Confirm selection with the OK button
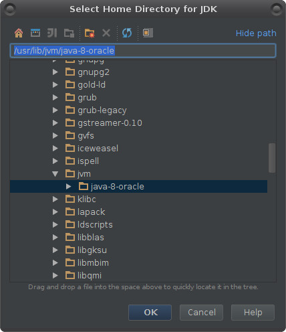286x332 pixels. click(150, 313)
